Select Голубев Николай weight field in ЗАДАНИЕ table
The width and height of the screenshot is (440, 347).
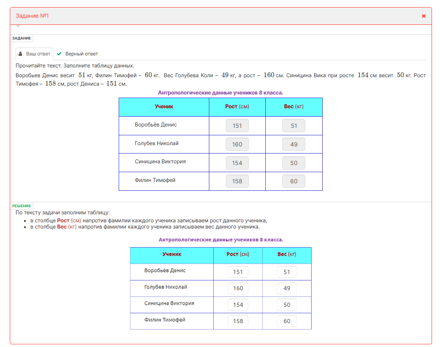pos(293,144)
